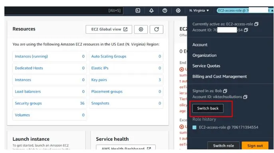The width and height of the screenshot is (274, 153).
Task: Copy the signed-in user Bob icon
Action: pyautogui.click(x=225, y=91)
